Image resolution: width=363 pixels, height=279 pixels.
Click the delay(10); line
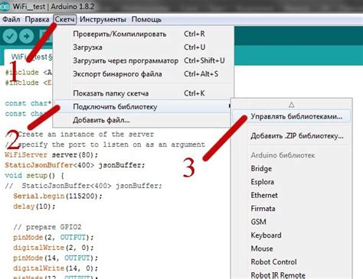[34, 206]
